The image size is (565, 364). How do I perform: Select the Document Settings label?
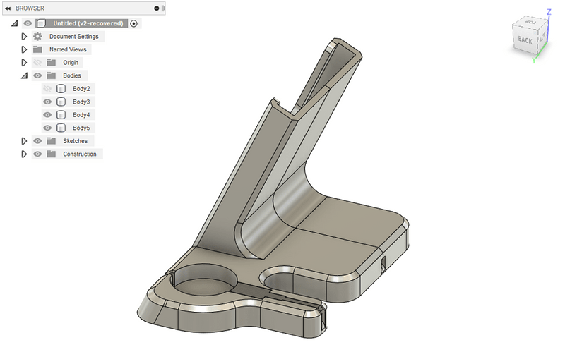pyautogui.click(x=74, y=37)
